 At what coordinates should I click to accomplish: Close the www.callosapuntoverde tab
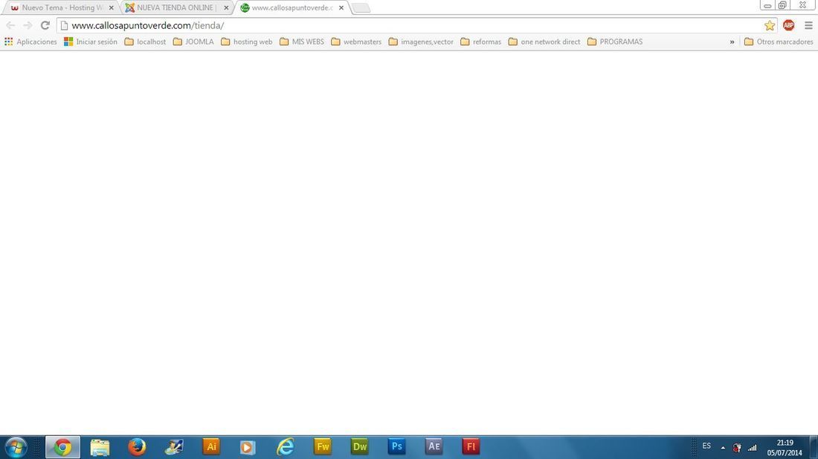coord(341,8)
